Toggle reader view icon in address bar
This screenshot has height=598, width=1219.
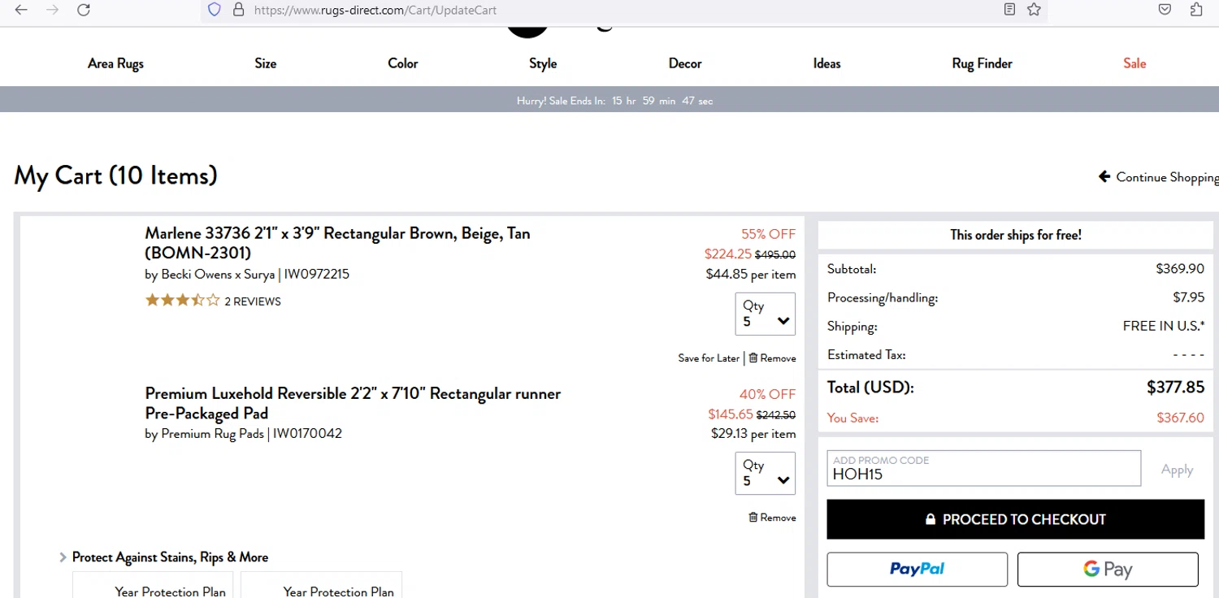coord(1009,10)
